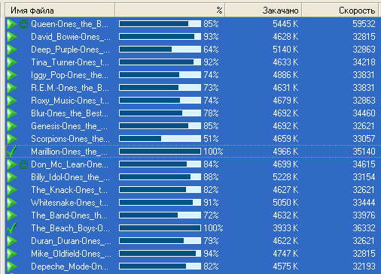
Task: Click the Deep_Purple 64% progress bar
Action: 160,50
